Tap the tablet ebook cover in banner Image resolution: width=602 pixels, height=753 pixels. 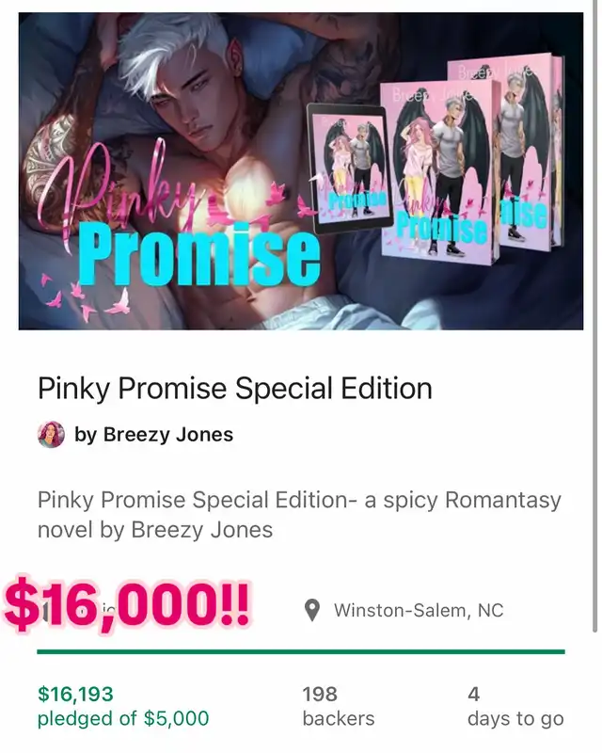pos(350,168)
